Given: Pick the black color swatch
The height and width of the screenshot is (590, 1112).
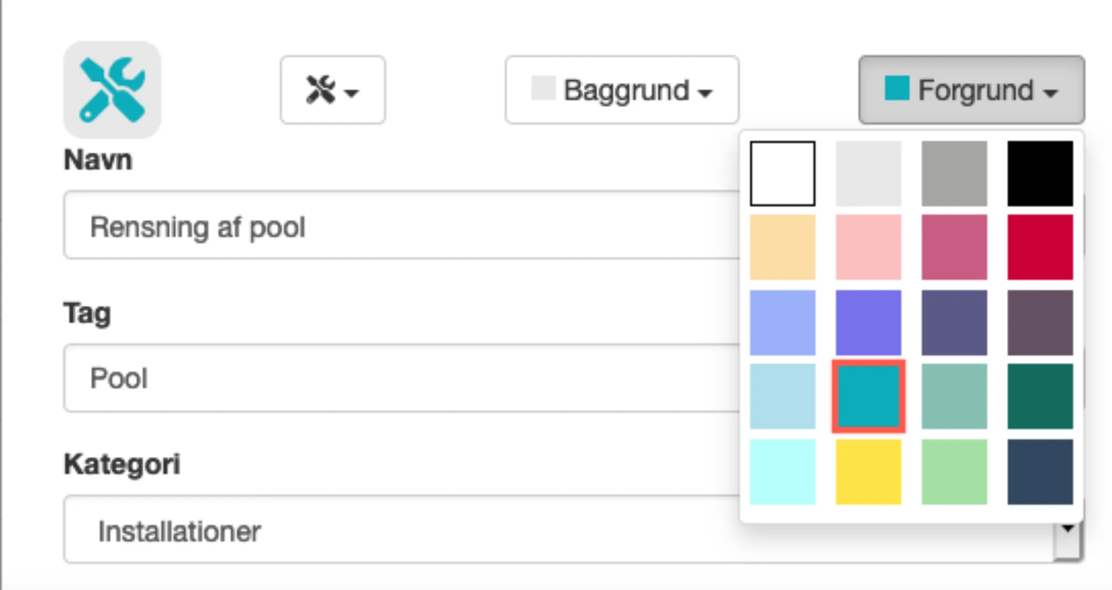Looking at the screenshot, I should pos(1040,173).
